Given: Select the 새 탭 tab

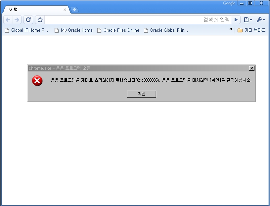Looking at the screenshot, I should pos(36,10).
